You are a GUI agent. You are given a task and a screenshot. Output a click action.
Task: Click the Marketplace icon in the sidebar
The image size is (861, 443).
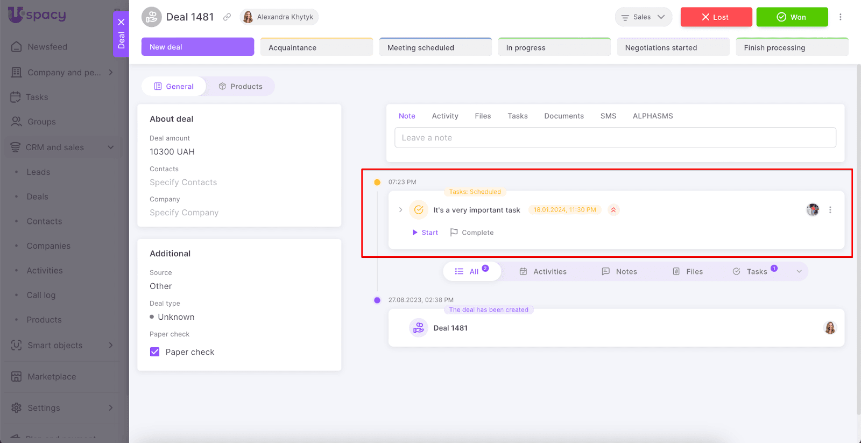point(17,377)
